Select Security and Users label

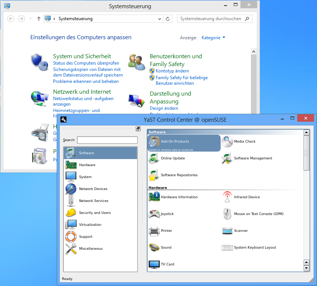[95, 212]
